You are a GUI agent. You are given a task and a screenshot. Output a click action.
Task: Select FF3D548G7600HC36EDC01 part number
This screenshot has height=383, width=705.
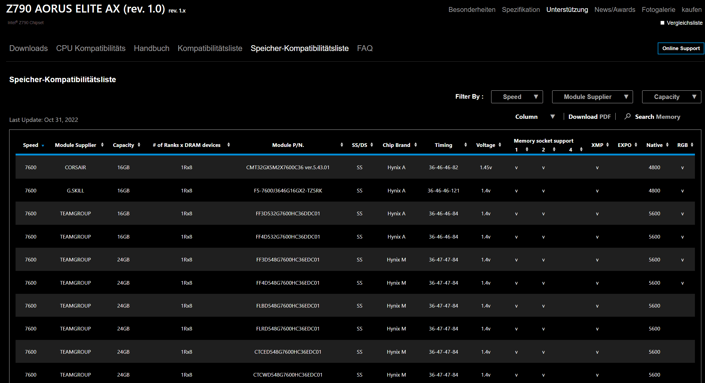[x=288, y=260]
